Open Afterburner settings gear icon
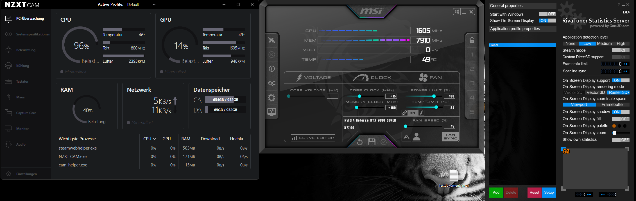The height and width of the screenshot is (201, 636). (272, 98)
